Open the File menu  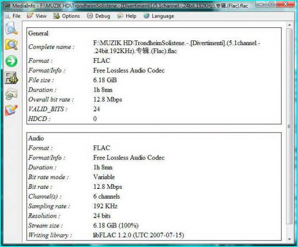[x=13, y=16]
